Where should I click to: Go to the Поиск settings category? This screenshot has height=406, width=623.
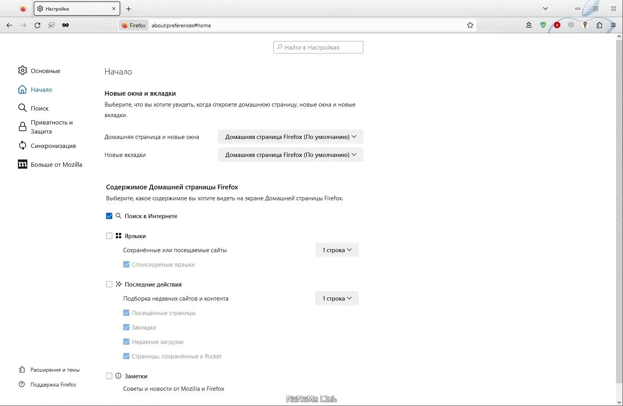(x=34, y=108)
